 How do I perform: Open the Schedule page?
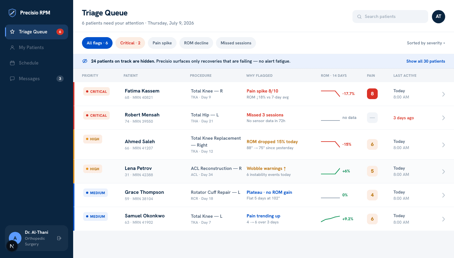(37, 63)
